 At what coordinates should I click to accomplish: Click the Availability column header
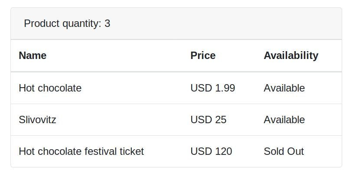(x=291, y=56)
